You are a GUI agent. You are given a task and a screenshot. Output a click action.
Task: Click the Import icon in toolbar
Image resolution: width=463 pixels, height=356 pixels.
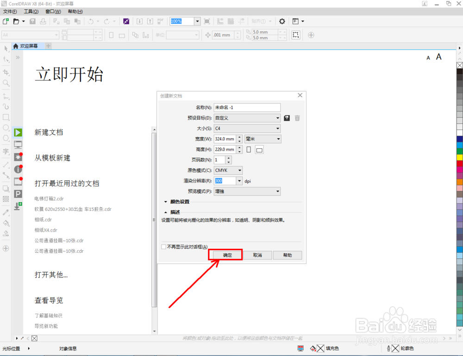[140, 21]
